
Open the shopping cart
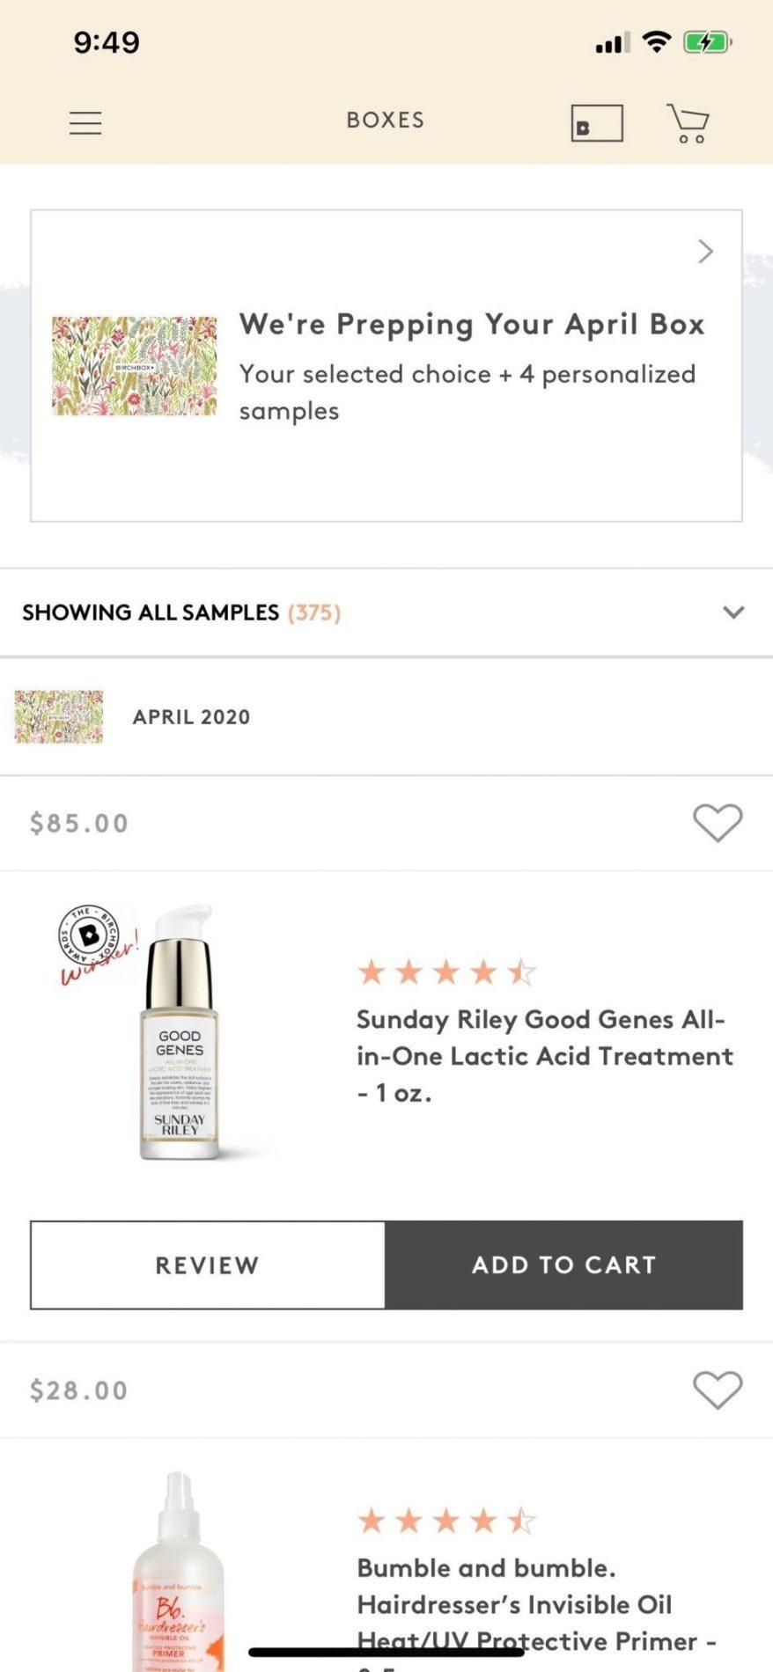point(688,123)
